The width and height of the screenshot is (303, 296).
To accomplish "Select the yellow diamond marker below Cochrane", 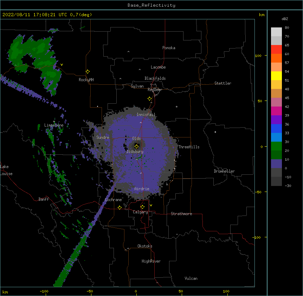I will (120, 207).
